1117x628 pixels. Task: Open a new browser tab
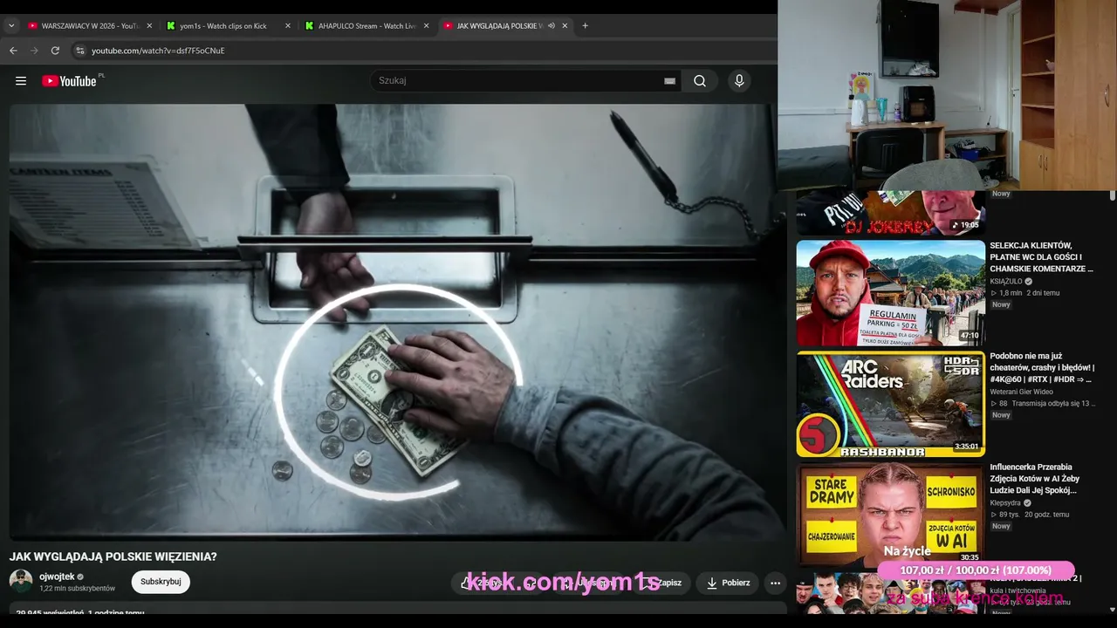click(x=585, y=25)
